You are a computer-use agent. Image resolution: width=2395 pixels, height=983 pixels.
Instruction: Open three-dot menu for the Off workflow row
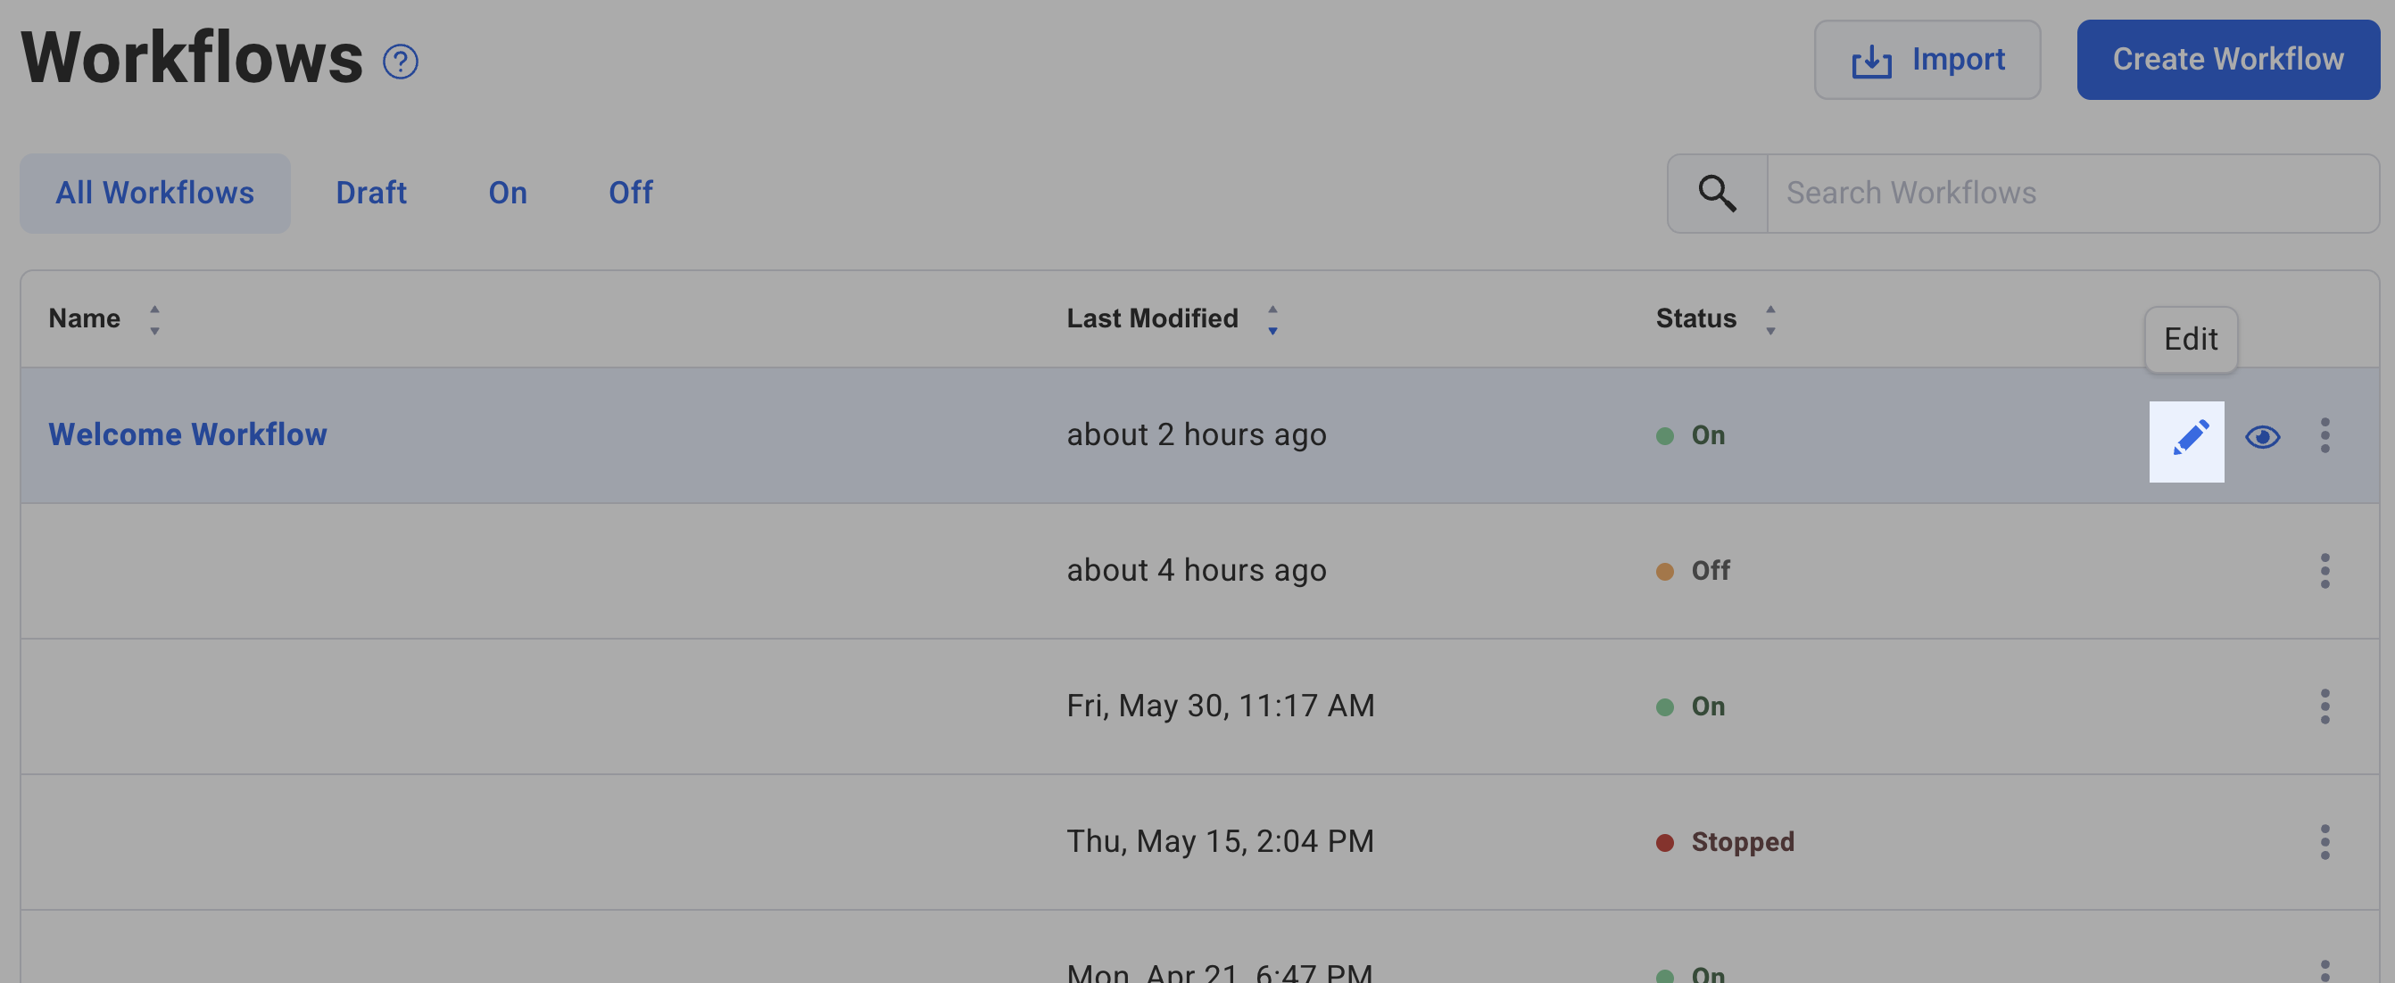coord(2325,571)
